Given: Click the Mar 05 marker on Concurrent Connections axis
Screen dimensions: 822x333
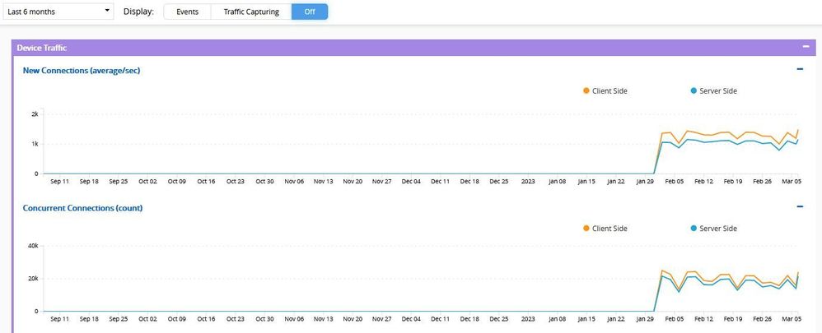Looking at the screenshot, I should pos(792,318).
